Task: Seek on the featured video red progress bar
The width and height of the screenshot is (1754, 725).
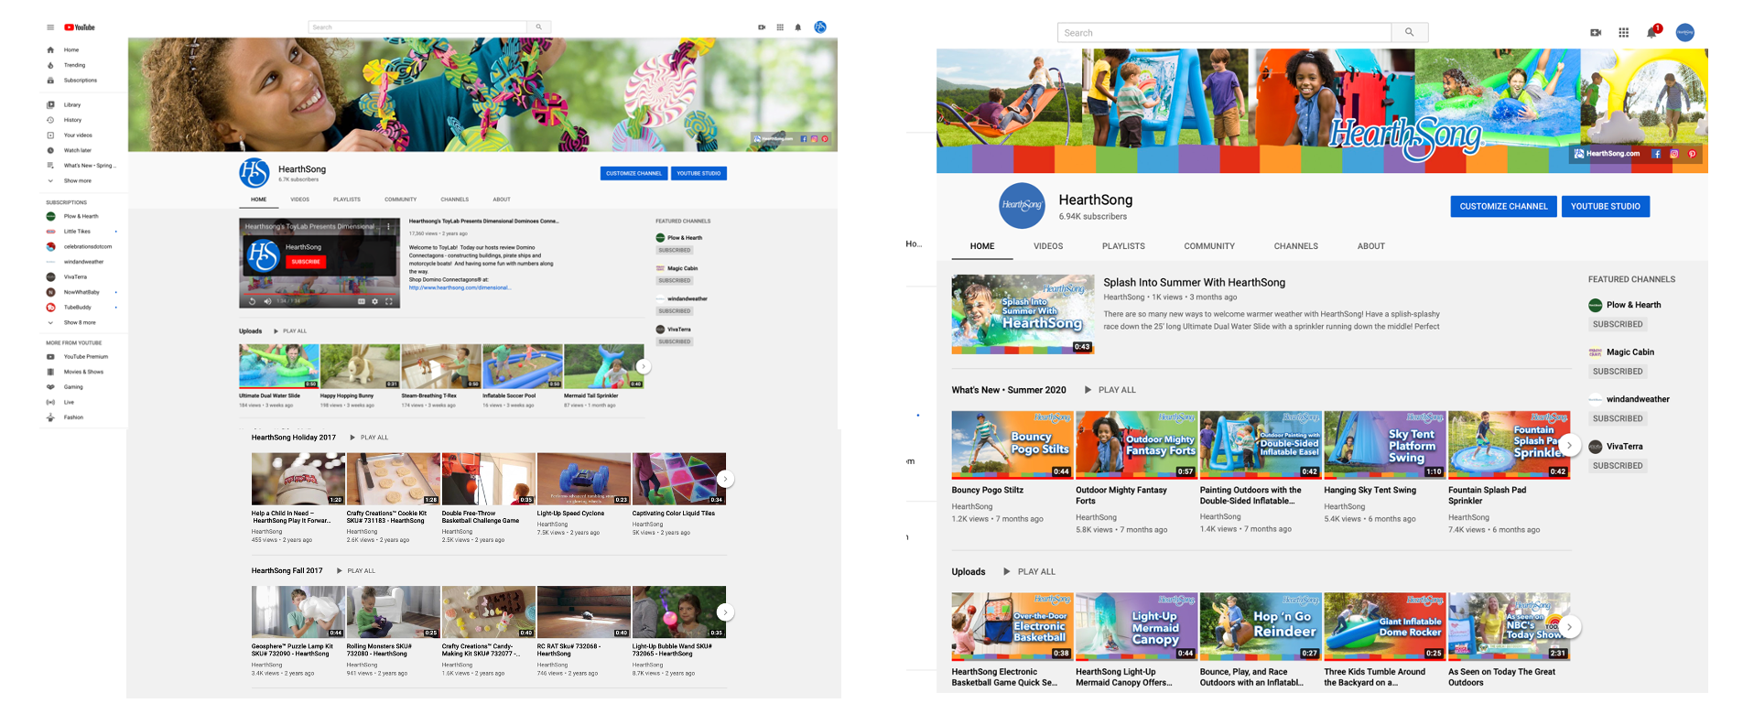Action: pyautogui.click(x=319, y=293)
